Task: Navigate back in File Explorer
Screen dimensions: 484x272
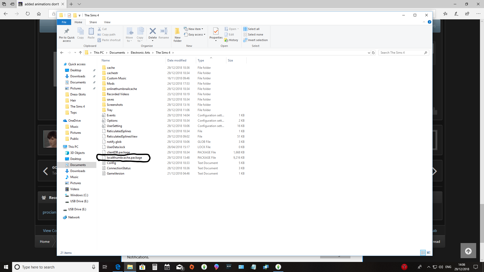Action: [62, 53]
